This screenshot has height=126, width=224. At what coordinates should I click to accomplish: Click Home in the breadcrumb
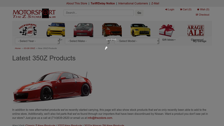point(18,48)
